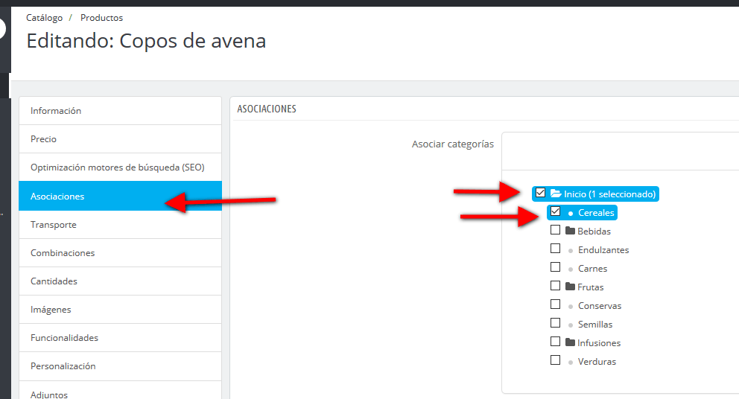Image resolution: width=739 pixels, height=399 pixels.
Task: Select the Endulzantes category label
Action: tap(603, 250)
